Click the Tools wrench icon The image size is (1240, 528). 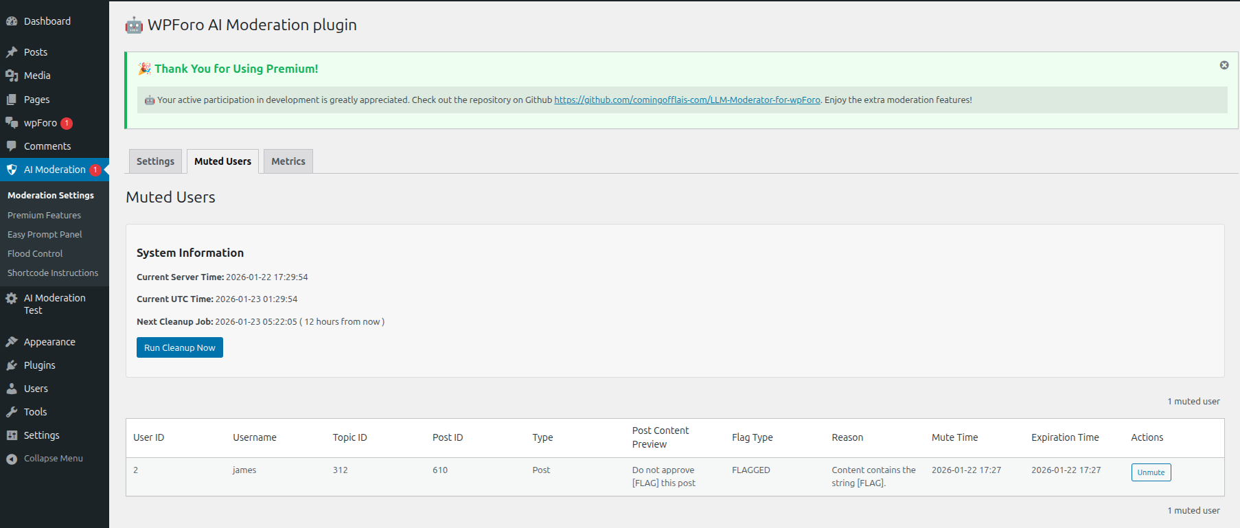(x=12, y=412)
